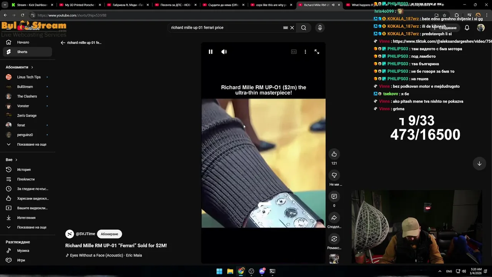
Task: Open the Vonster channel subscription
Action: [27, 106]
